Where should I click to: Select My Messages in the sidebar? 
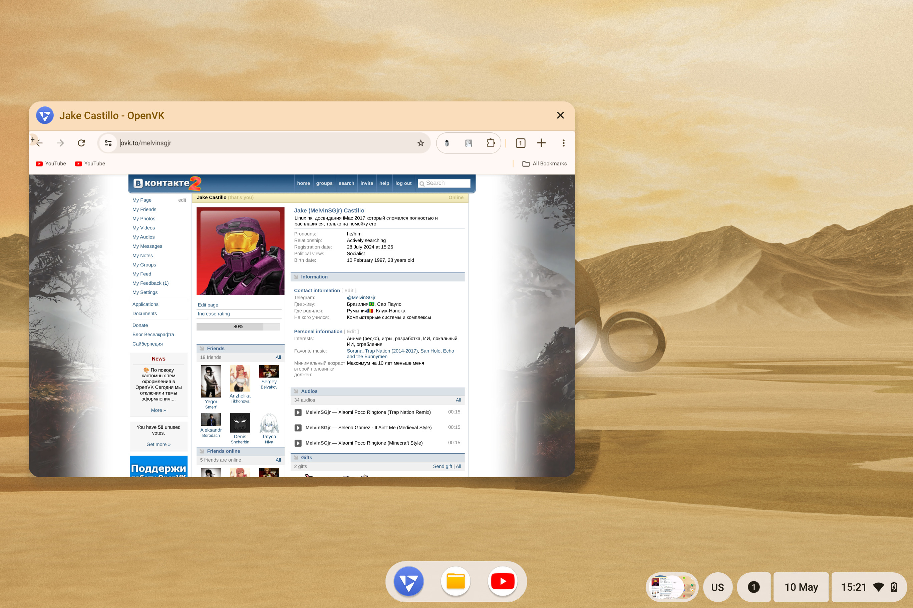point(147,246)
